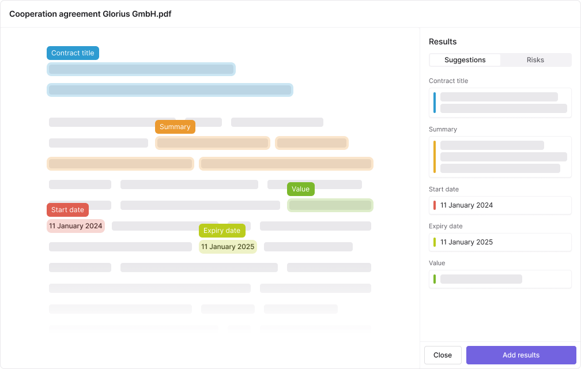Click the Contract title result field
Viewport: 581px width, 369px height.
click(500, 103)
